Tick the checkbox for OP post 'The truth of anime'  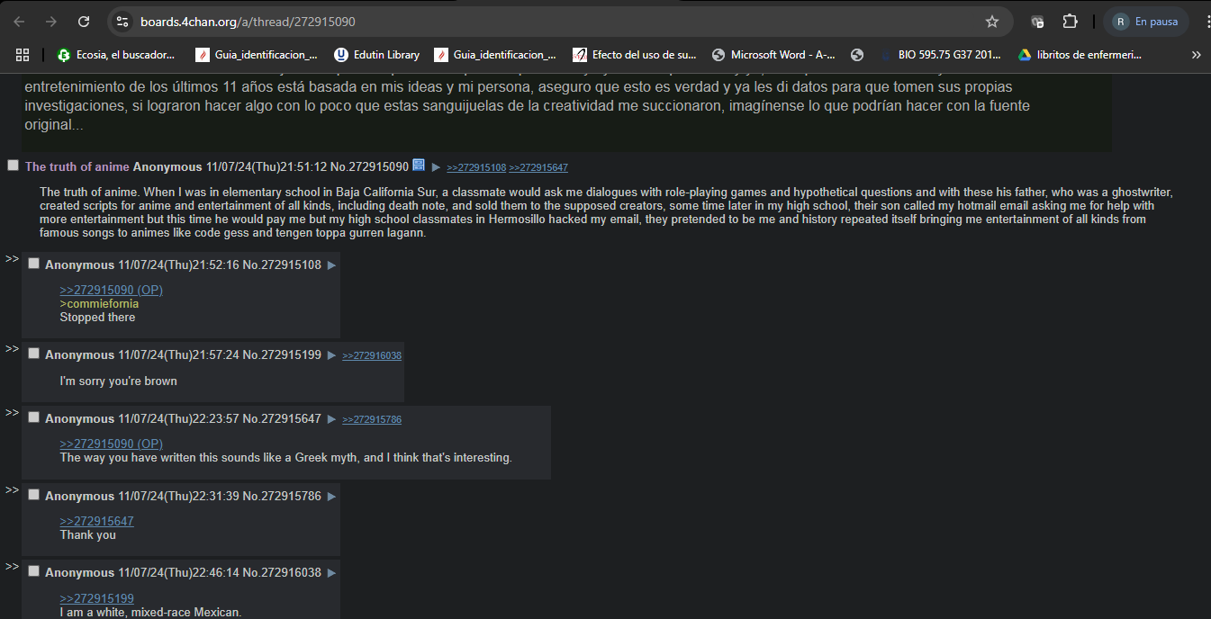[x=13, y=166]
